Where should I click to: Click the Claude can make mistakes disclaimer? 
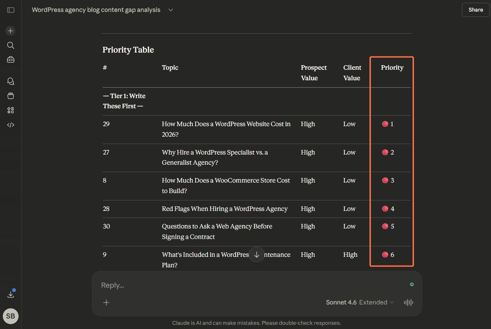pos(256,323)
